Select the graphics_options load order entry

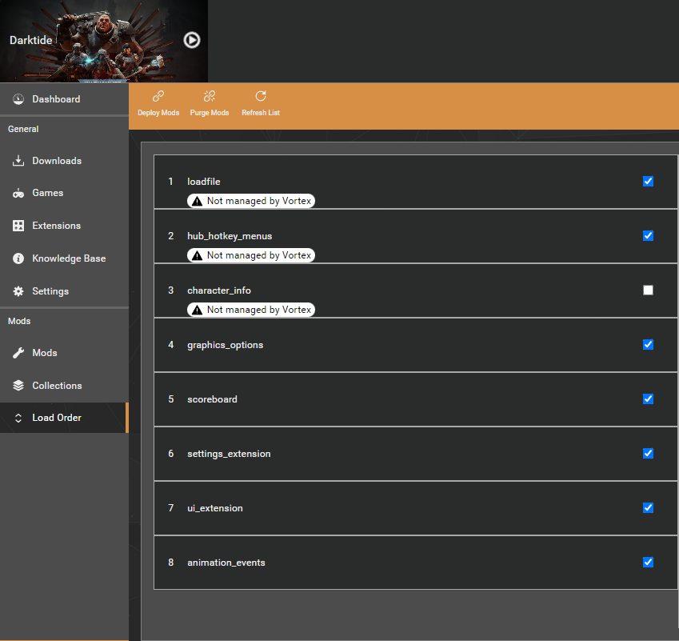(225, 345)
